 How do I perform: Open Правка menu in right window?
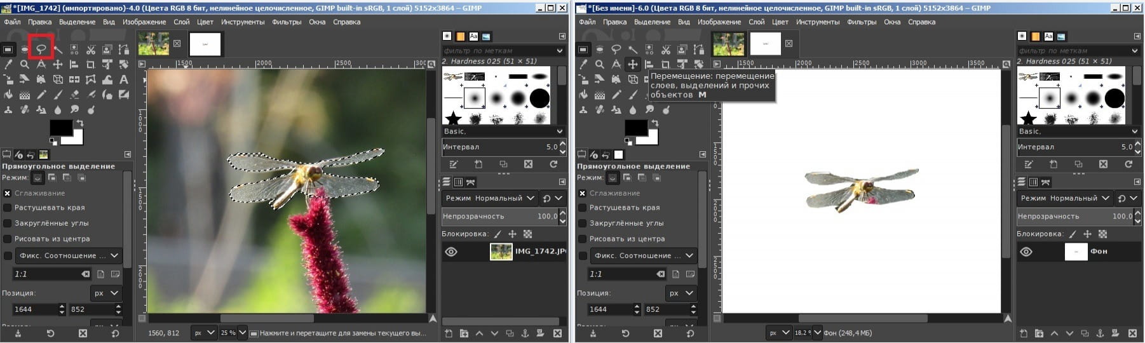[x=614, y=22]
